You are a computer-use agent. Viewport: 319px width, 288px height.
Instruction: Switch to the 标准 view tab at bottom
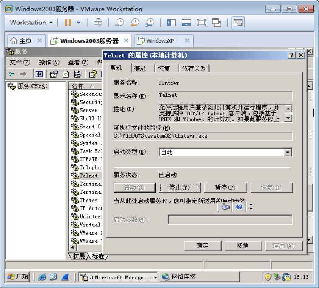(x=98, y=256)
